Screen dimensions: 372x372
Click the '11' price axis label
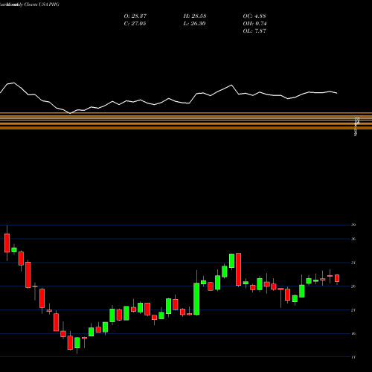click(353, 357)
